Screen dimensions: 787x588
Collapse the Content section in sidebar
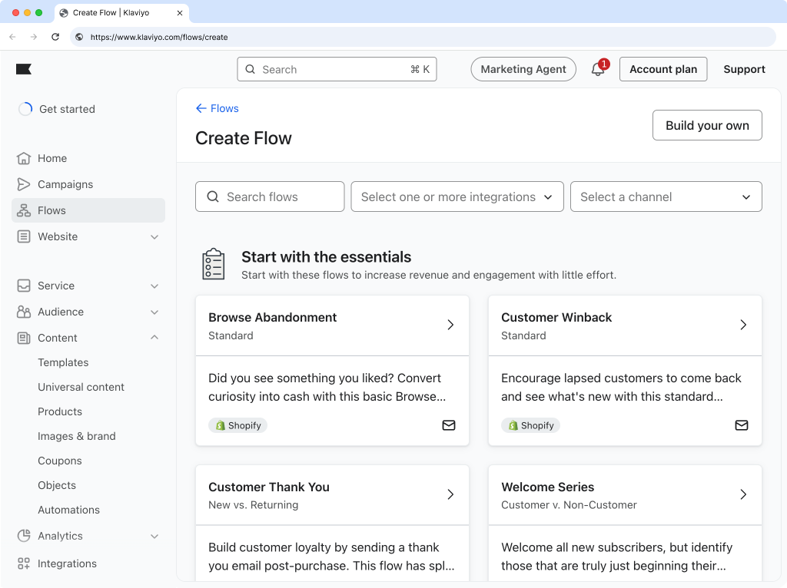click(154, 337)
